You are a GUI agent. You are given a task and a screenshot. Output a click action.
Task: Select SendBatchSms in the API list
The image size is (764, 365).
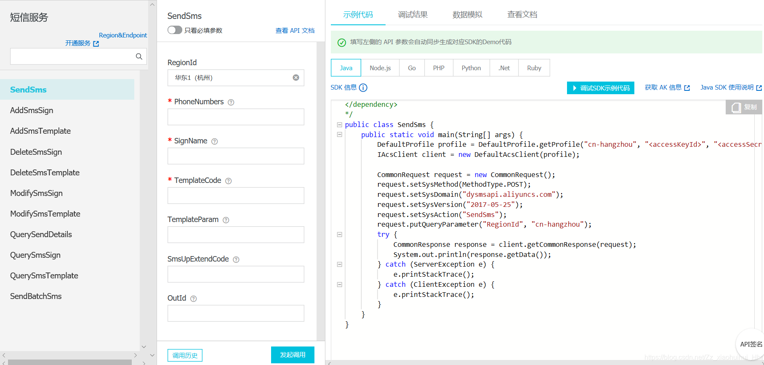point(36,296)
